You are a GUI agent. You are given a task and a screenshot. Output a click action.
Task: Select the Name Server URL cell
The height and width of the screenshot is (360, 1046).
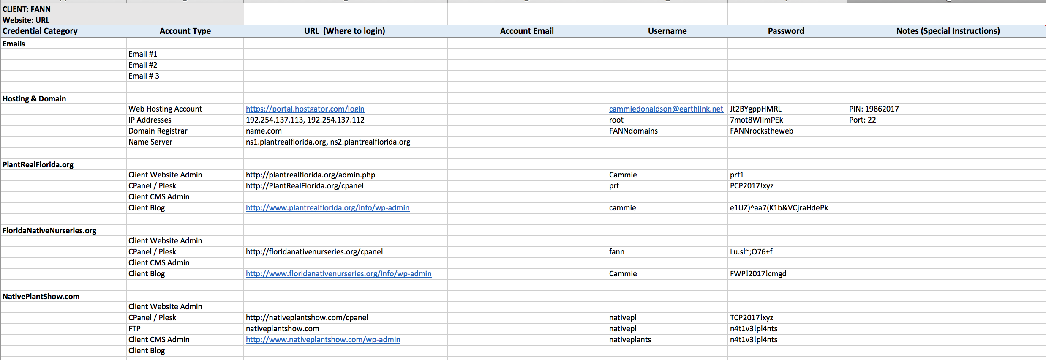(328, 142)
